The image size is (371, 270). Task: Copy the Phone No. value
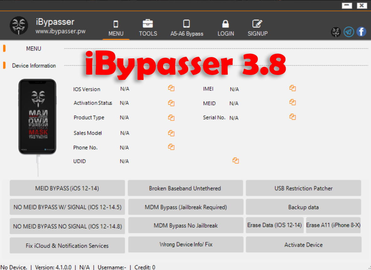[x=171, y=147]
